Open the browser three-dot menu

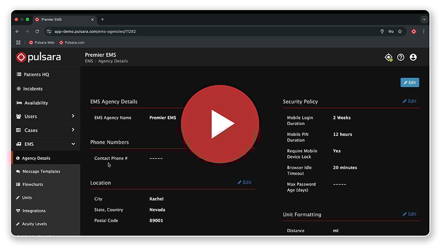(424, 31)
